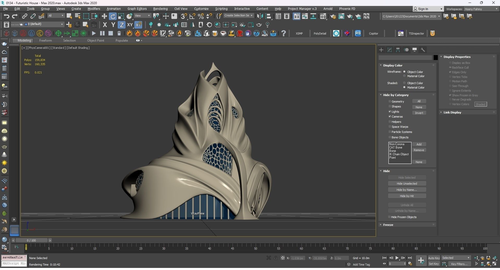Uncheck the Lights hide category
The image size is (500, 270).
tap(390, 112)
